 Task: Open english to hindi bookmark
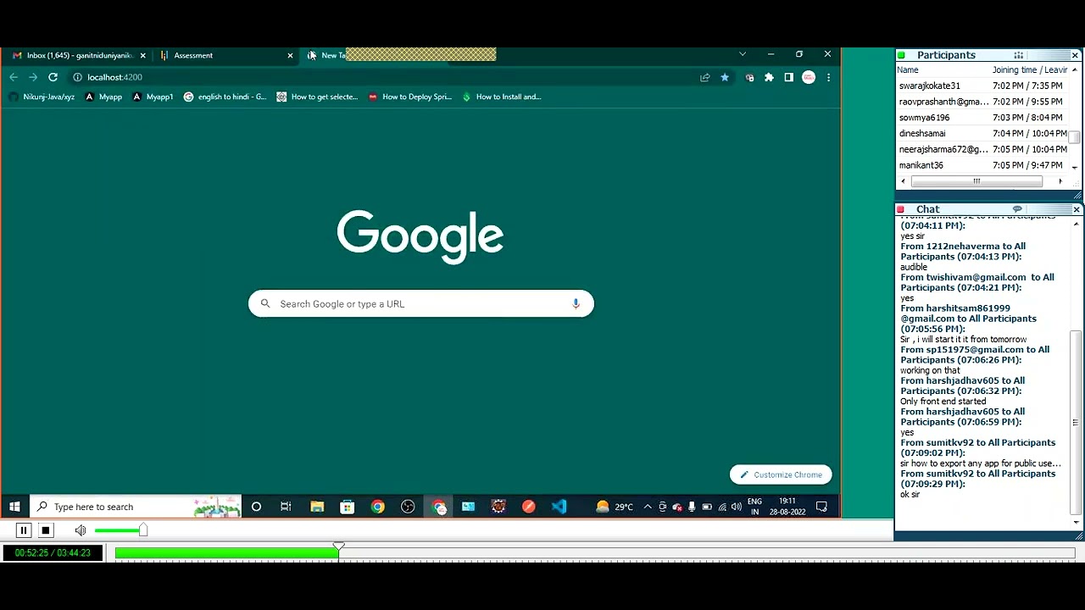225,97
